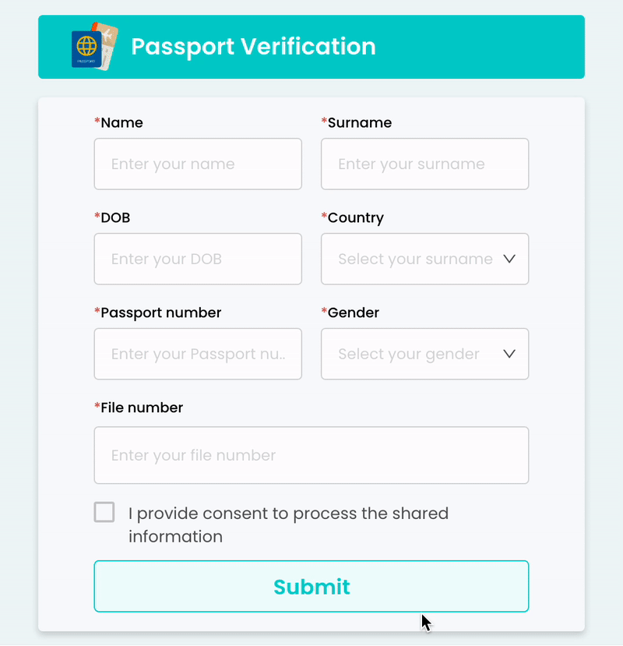
Task: Click the consent statement text
Action: coord(288,524)
